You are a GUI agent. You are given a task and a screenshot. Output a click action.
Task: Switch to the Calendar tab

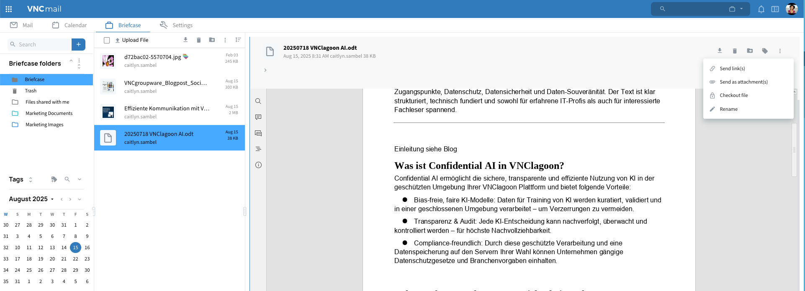69,25
